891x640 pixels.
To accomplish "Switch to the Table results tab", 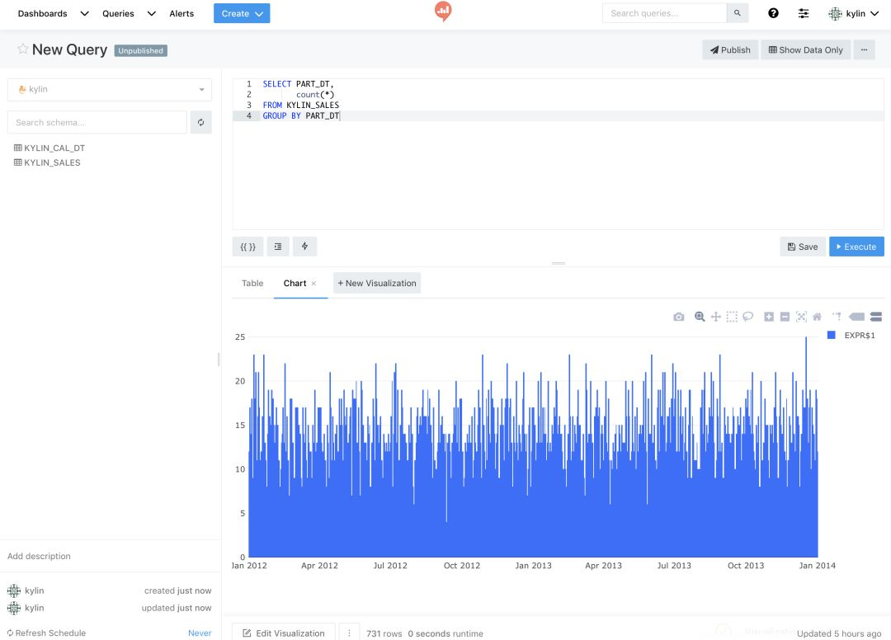I will click(x=252, y=283).
